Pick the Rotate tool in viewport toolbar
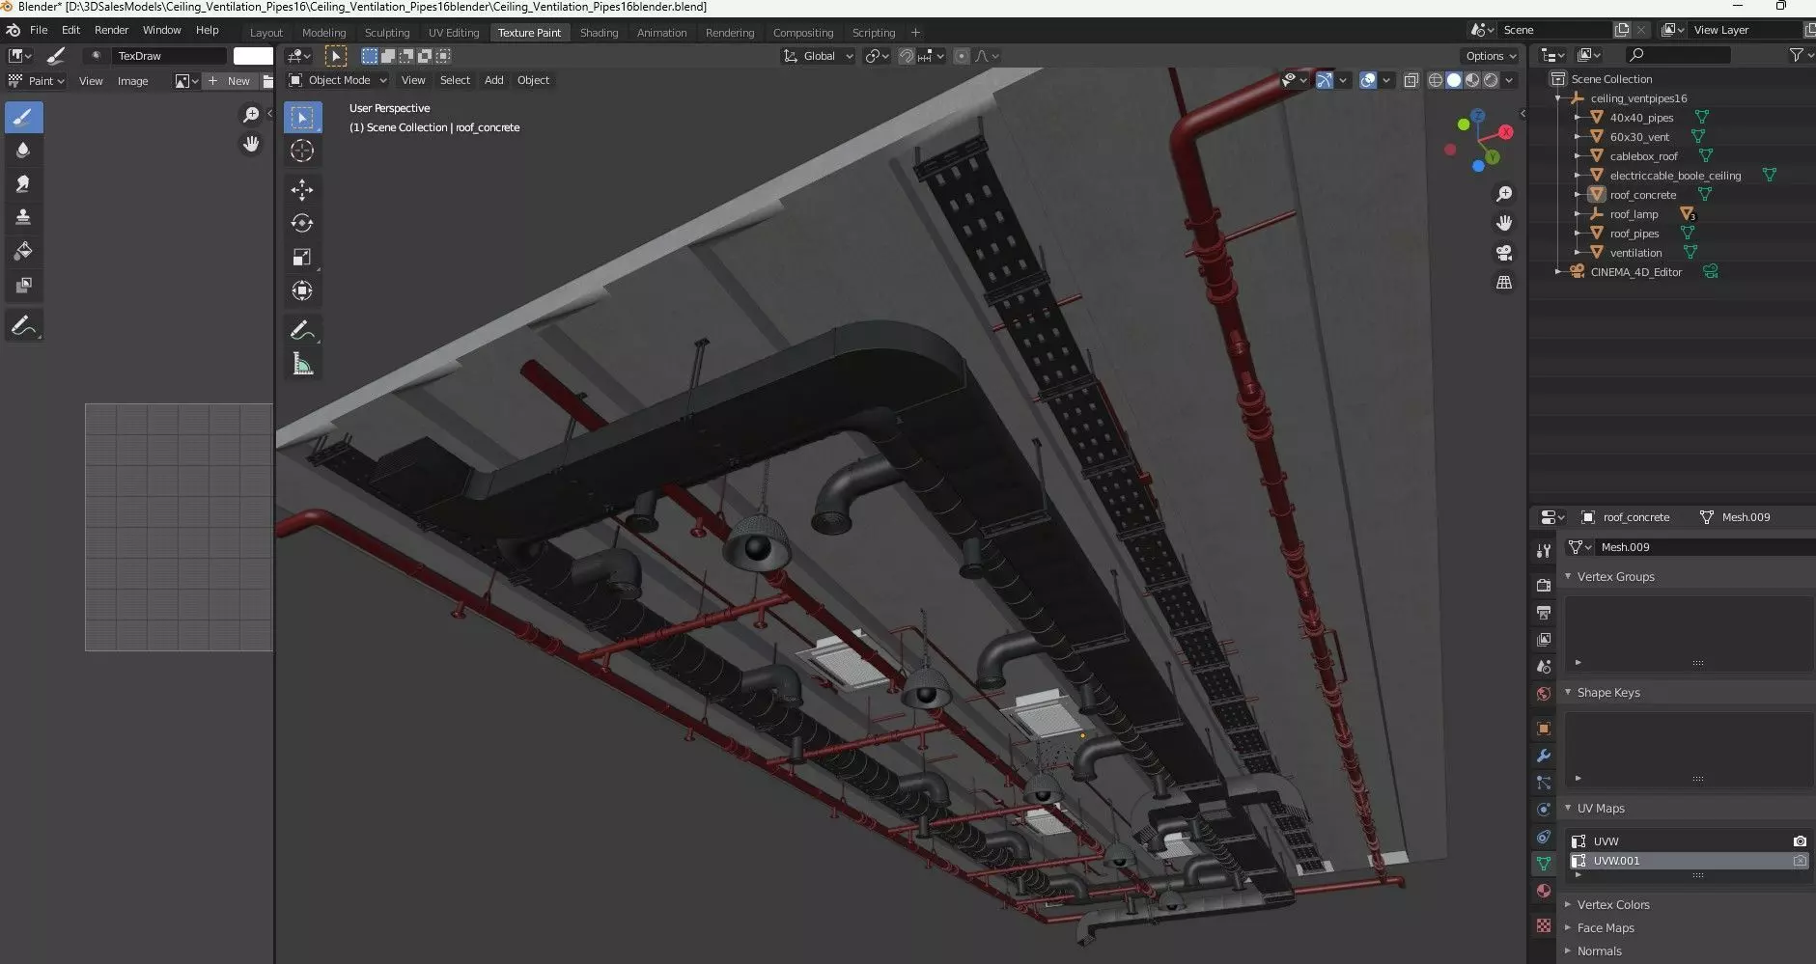The height and width of the screenshot is (964, 1816). [x=302, y=223]
